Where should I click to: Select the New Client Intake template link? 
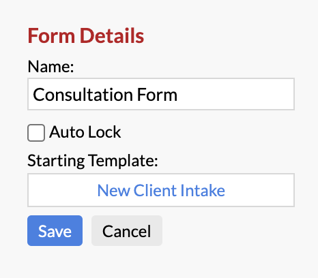tap(161, 190)
